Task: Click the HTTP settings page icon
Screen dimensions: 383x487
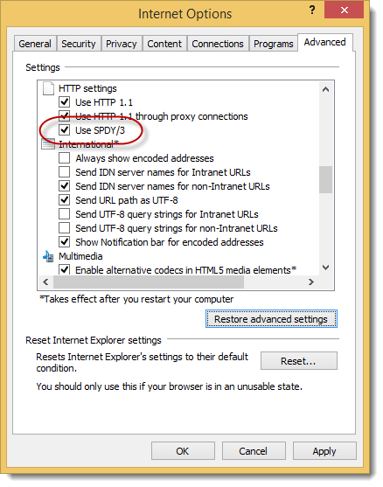Action: coord(48,88)
